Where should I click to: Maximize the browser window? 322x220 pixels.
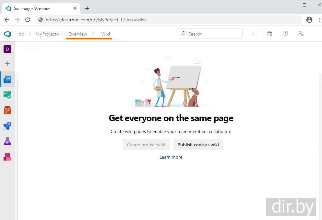point(304,5)
